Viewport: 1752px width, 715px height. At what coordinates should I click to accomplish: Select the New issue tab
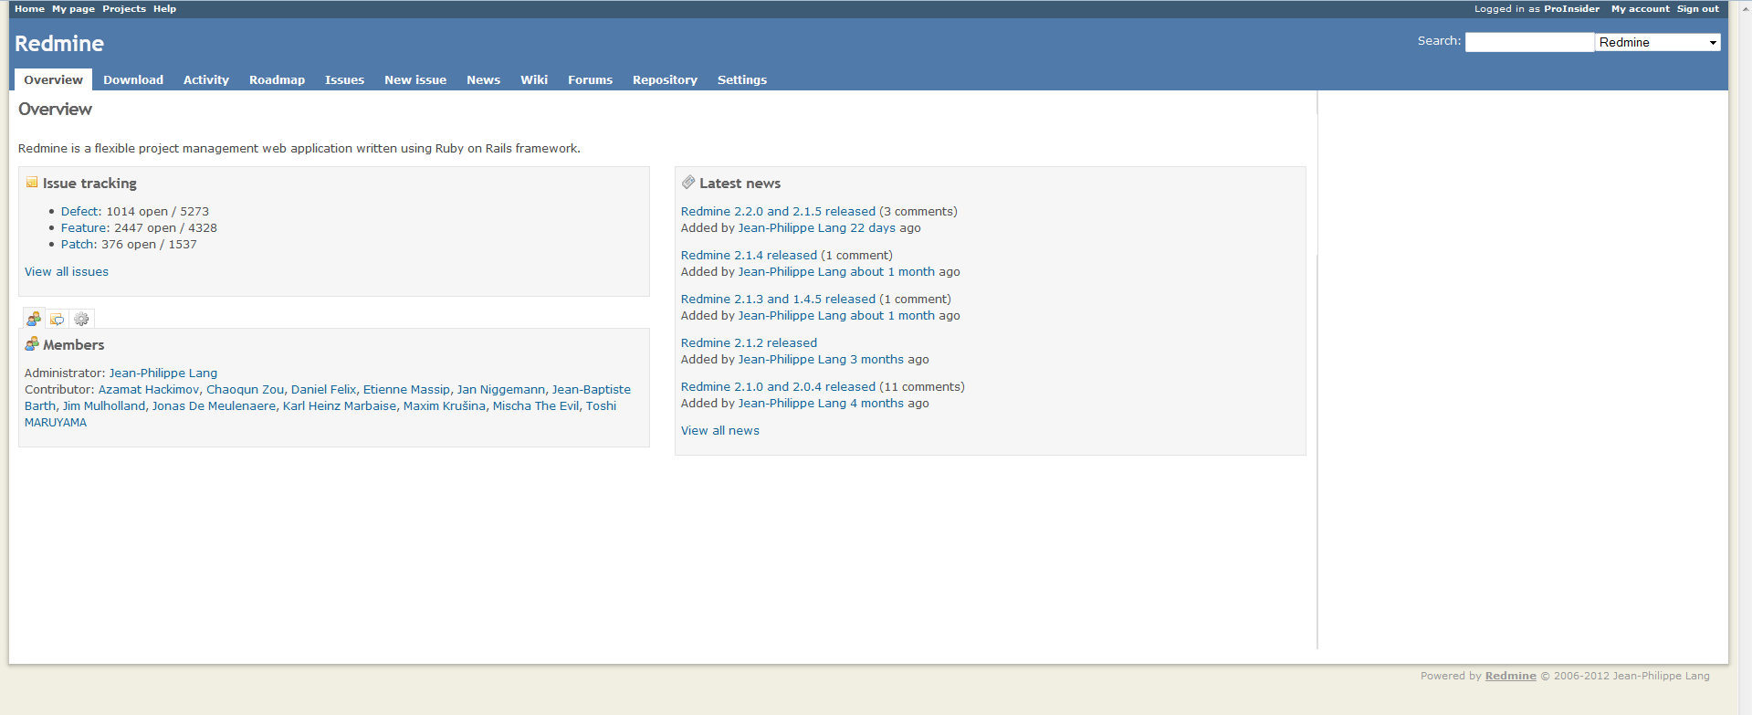coord(415,79)
